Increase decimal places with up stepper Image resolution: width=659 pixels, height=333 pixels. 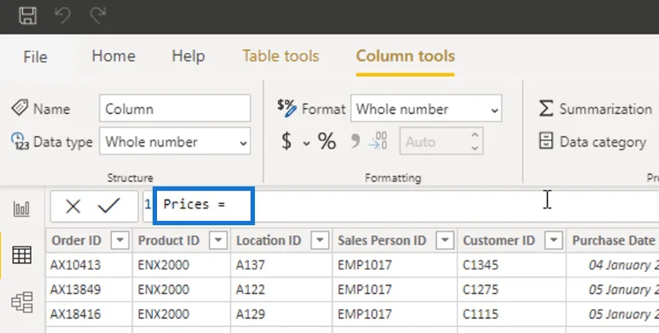pyautogui.click(x=475, y=135)
